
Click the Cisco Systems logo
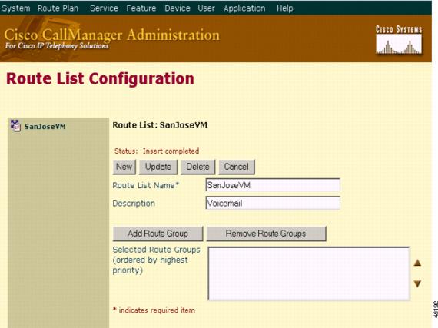pyautogui.click(x=399, y=39)
